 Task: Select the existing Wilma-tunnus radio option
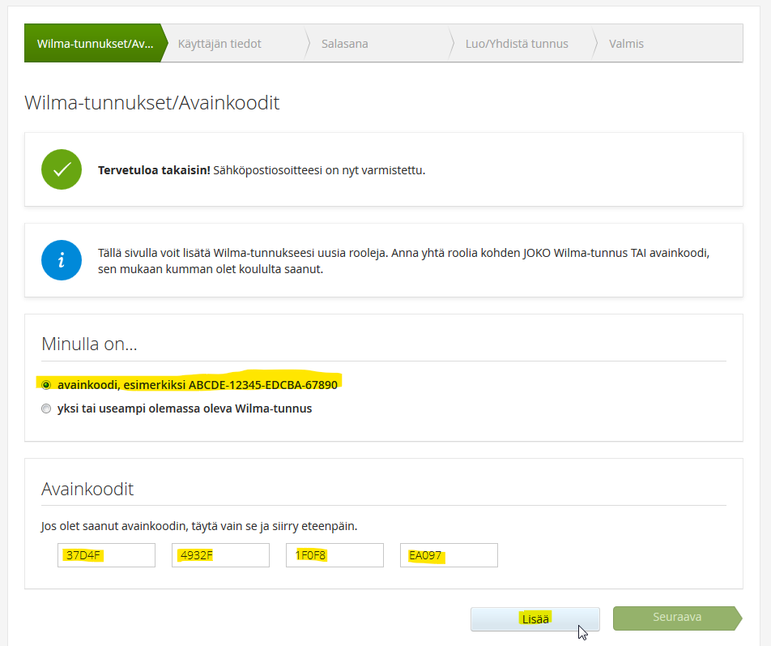(46, 409)
